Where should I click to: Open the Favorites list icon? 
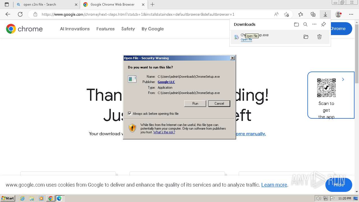(301, 14)
